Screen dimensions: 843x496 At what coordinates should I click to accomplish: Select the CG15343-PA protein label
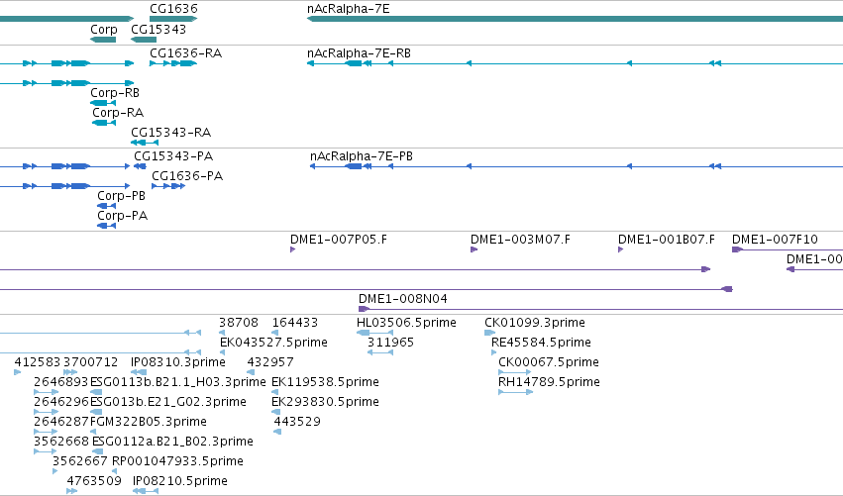coord(173,155)
